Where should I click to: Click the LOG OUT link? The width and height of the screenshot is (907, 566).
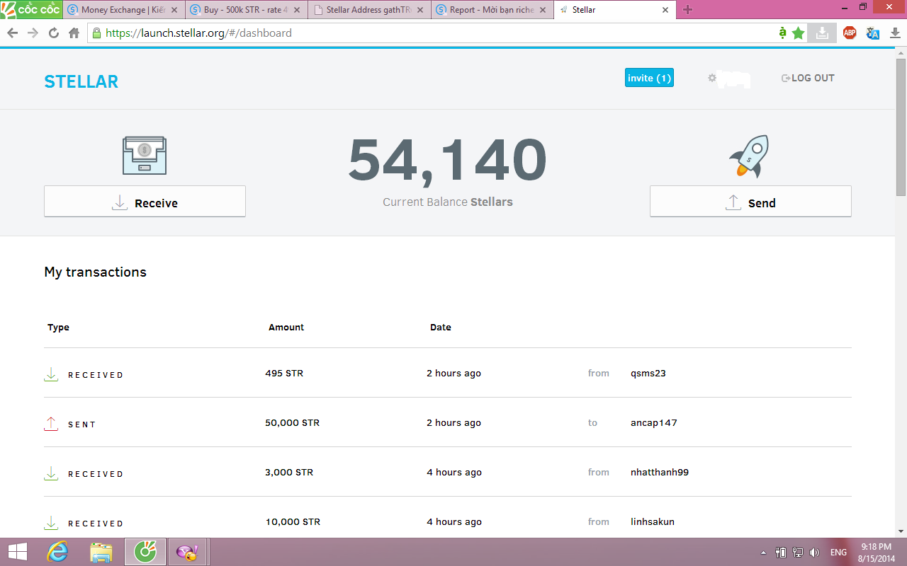[808, 78]
